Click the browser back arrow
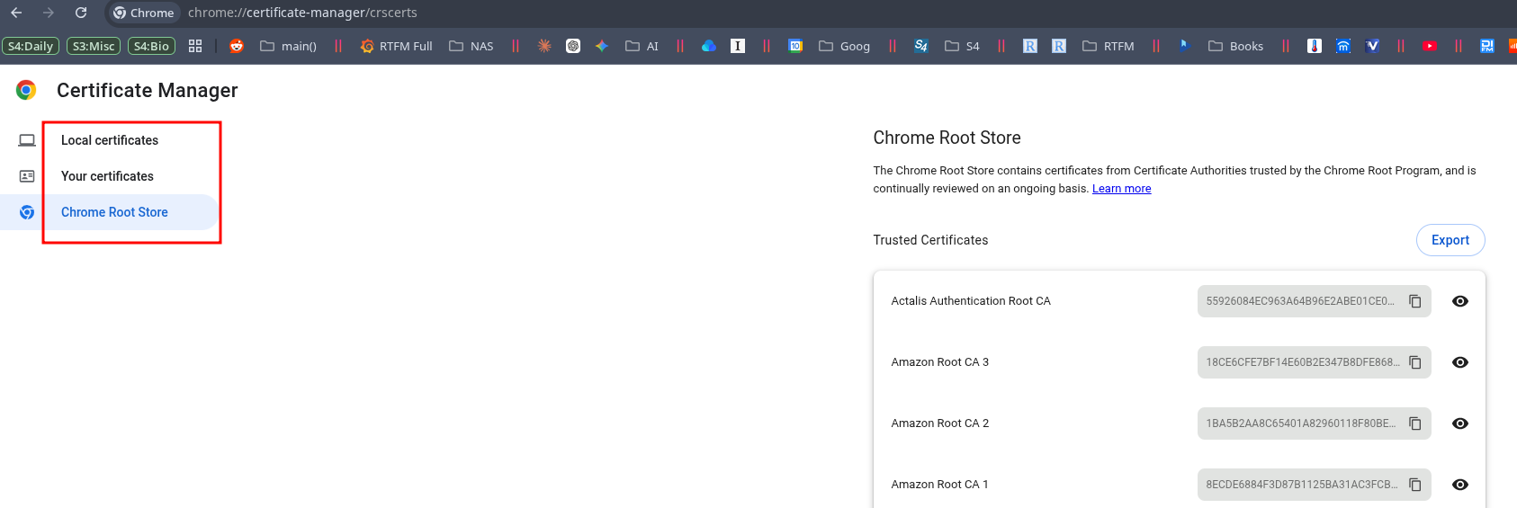1517x508 pixels. point(16,13)
